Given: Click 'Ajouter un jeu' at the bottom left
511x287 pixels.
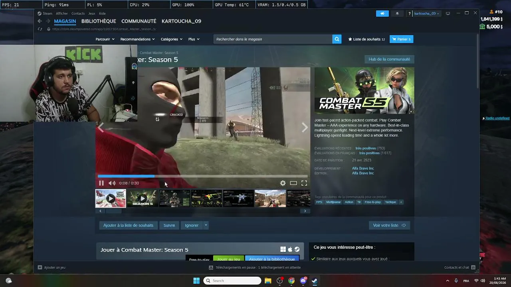Looking at the screenshot, I should pos(51,267).
